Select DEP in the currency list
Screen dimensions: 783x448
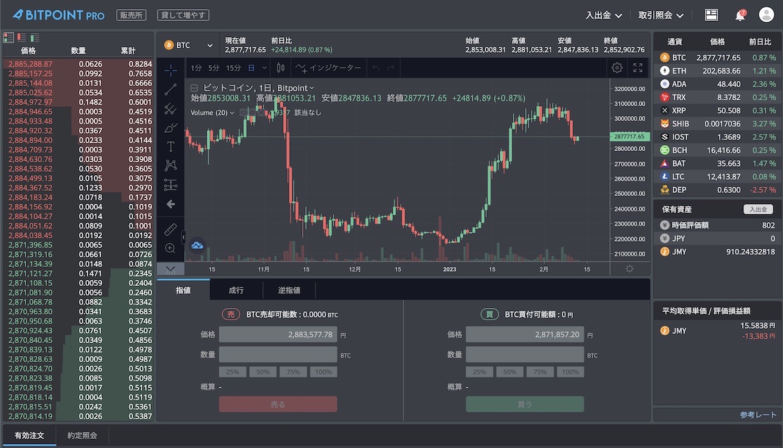click(x=717, y=189)
